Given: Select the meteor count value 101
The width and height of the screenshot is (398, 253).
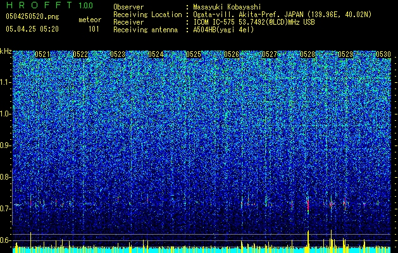Looking at the screenshot, I should (x=94, y=29).
